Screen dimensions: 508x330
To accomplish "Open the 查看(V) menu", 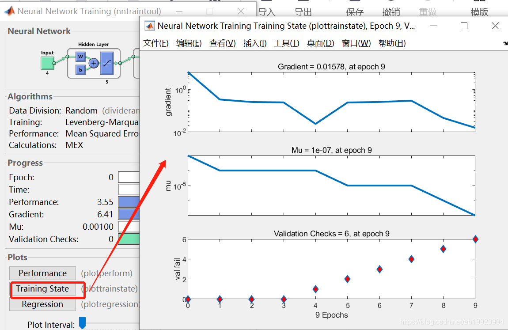I will click(x=222, y=43).
